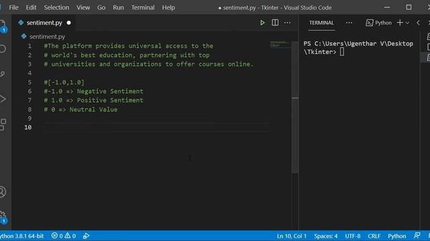Run the Python file with play icon
Viewport: 430px width, 241px height.
(x=262, y=23)
